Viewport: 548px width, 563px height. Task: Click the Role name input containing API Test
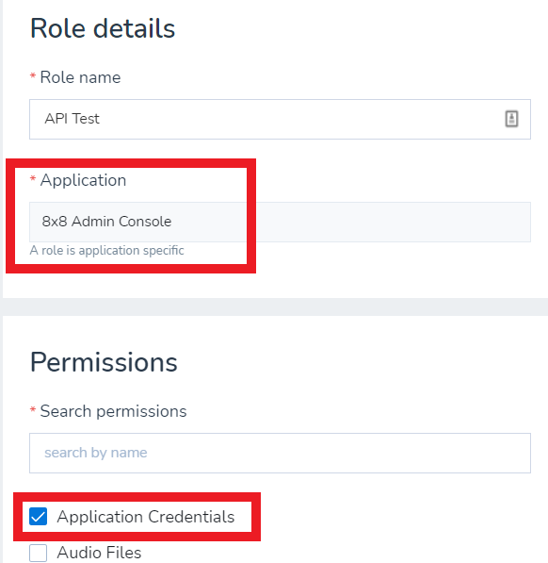tap(280, 119)
